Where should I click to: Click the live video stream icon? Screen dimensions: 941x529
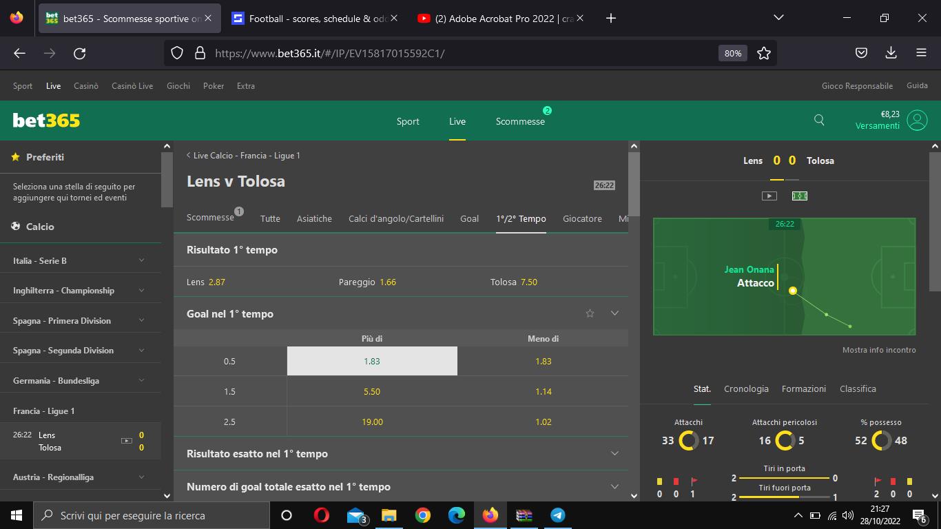769,196
